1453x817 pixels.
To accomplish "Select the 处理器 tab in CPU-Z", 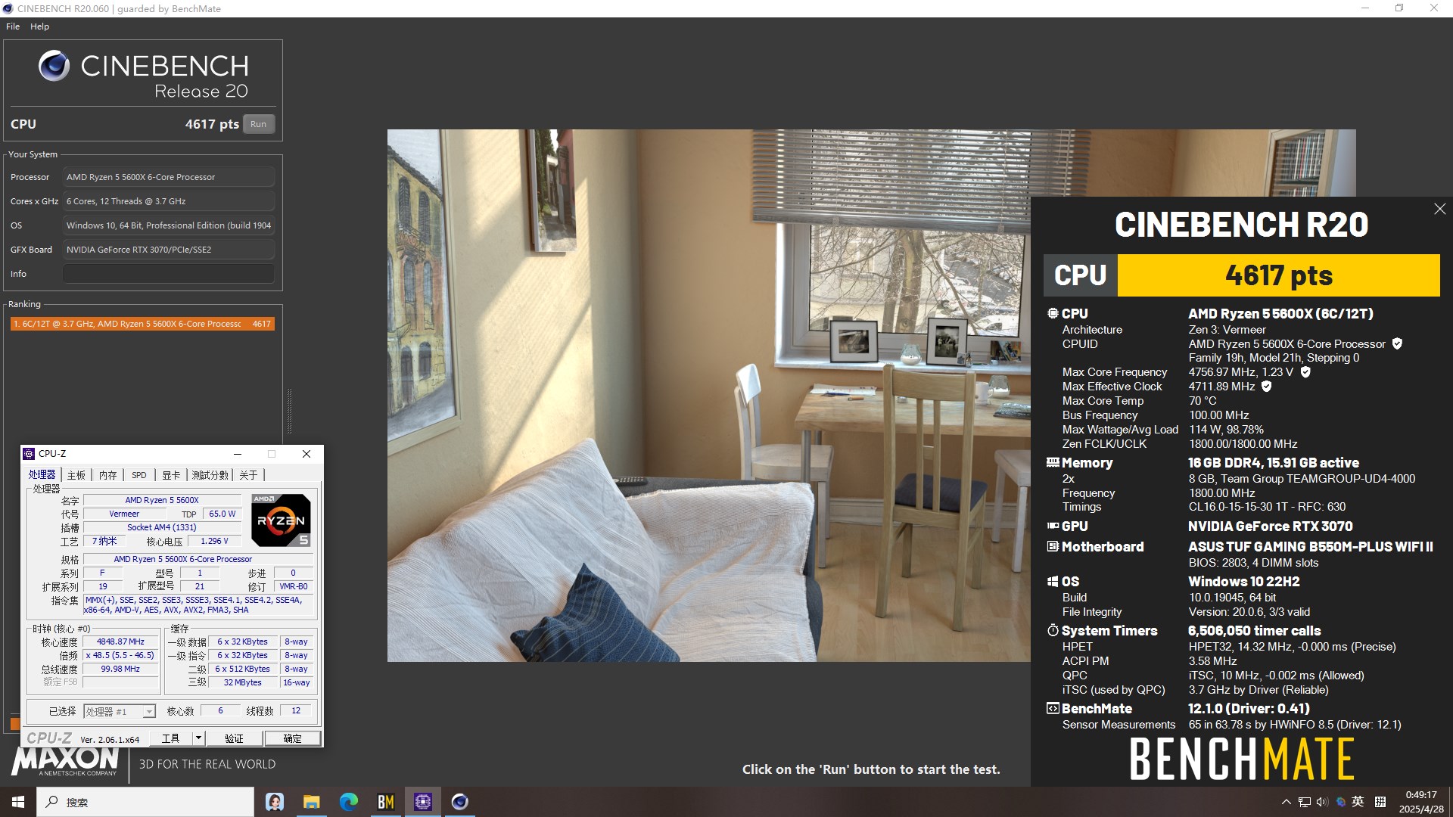I will 42,474.
